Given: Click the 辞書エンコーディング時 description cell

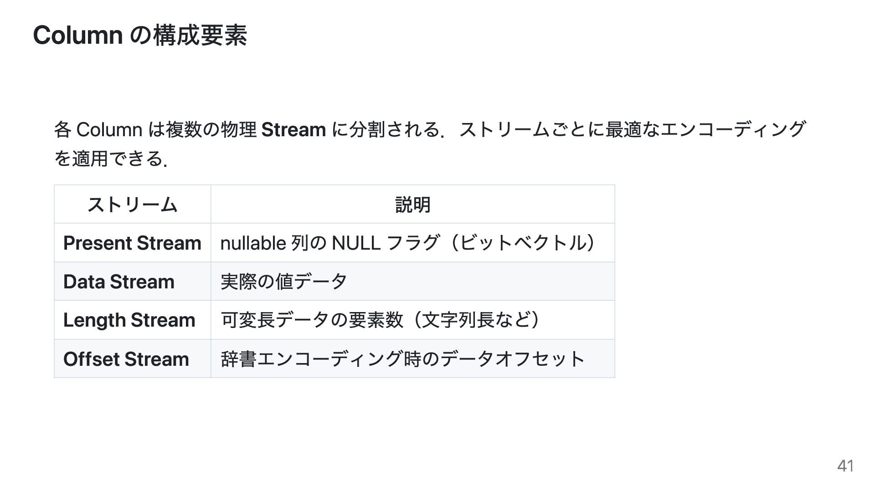Looking at the screenshot, I should (413, 359).
